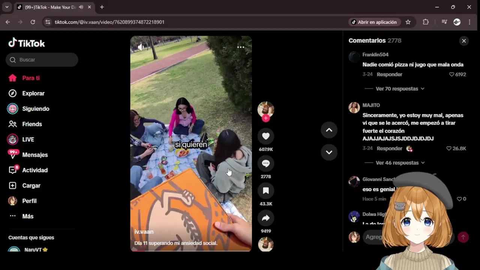The height and width of the screenshot is (270, 480).
Task: Open comments via speech bubble icon
Action: 265,163
